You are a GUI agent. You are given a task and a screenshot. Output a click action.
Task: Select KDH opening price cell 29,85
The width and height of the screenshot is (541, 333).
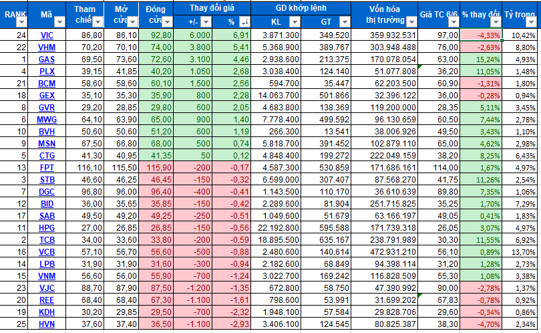point(121,312)
